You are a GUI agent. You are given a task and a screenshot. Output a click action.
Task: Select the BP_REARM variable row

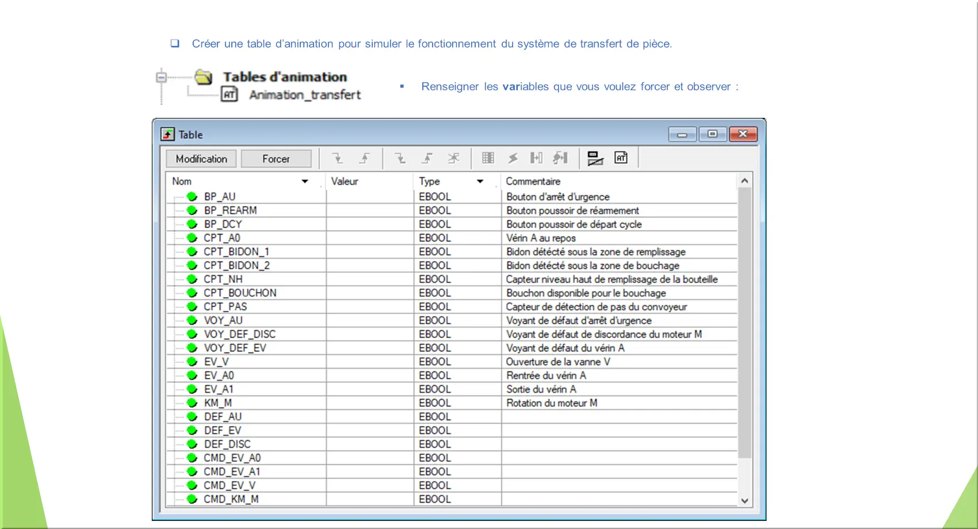tap(452, 210)
